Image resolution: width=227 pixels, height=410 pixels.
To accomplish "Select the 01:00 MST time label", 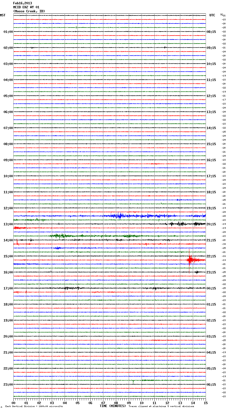I will (8, 32).
